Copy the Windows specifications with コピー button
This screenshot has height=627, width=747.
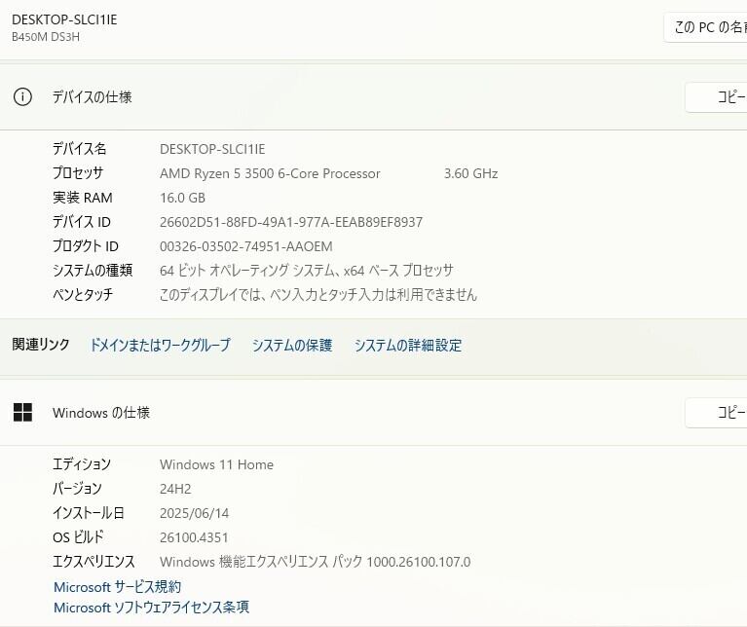point(717,412)
